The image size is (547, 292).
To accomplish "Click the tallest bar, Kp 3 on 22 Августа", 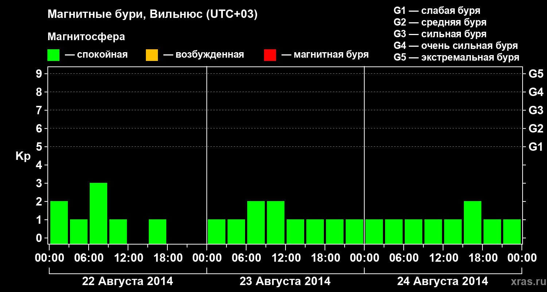I will (98, 213).
